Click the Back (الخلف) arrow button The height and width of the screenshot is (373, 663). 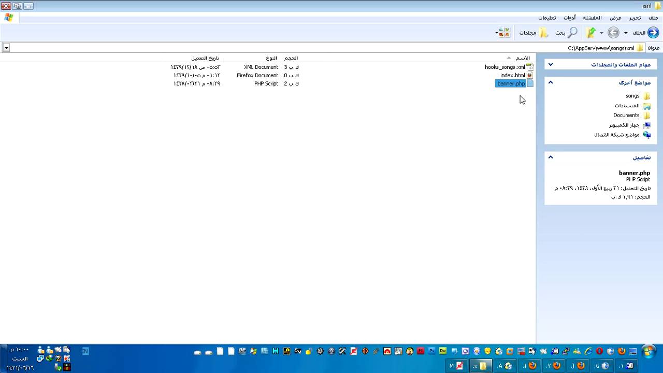(x=653, y=33)
